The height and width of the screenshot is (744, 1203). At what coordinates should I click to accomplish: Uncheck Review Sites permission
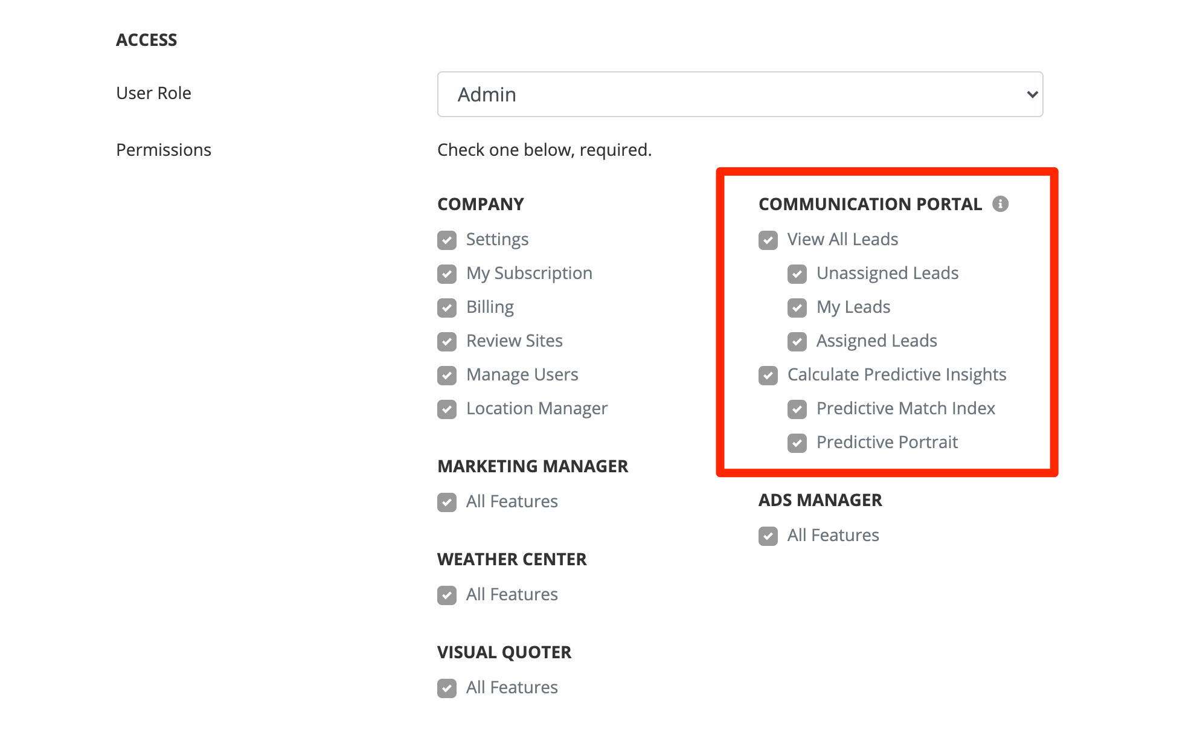(x=447, y=342)
